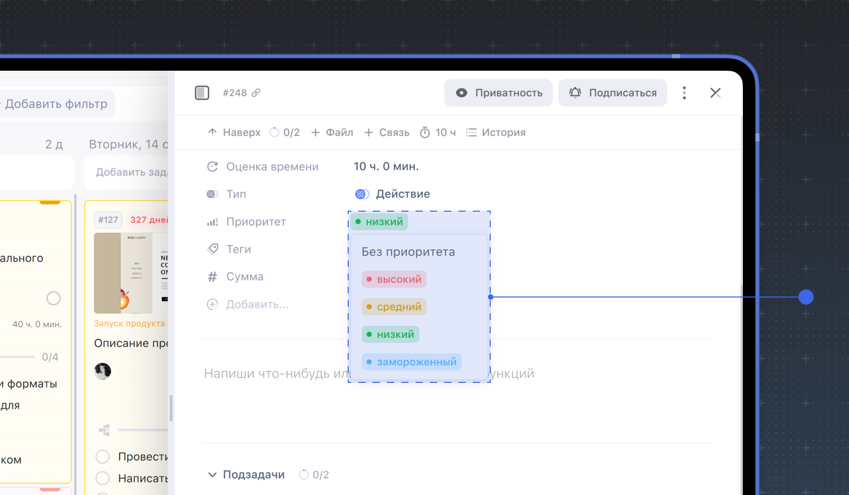This screenshot has width=849, height=495.
Task: Click the Подписаться button
Action: coord(612,93)
